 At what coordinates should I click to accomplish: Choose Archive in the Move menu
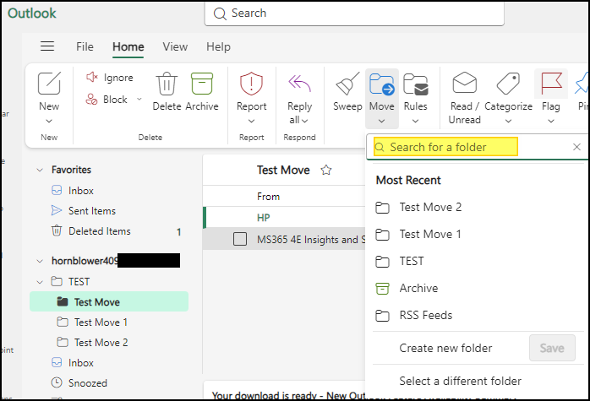point(476,288)
